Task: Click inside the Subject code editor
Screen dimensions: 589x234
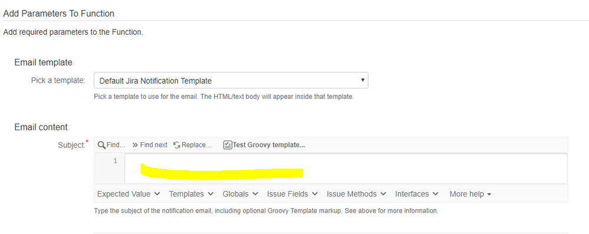Action: tap(345, 168)
